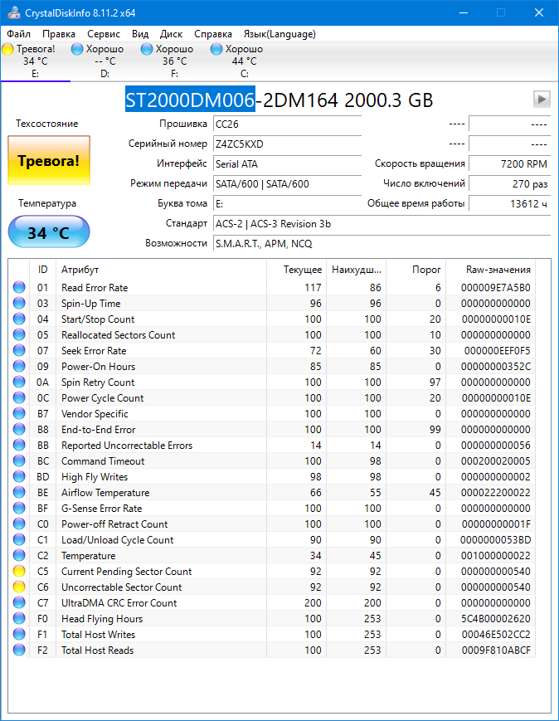Click the blue status icon of Spin-Up Time
The width and height of the screenshot is (559, 721).
pos(19,303)
